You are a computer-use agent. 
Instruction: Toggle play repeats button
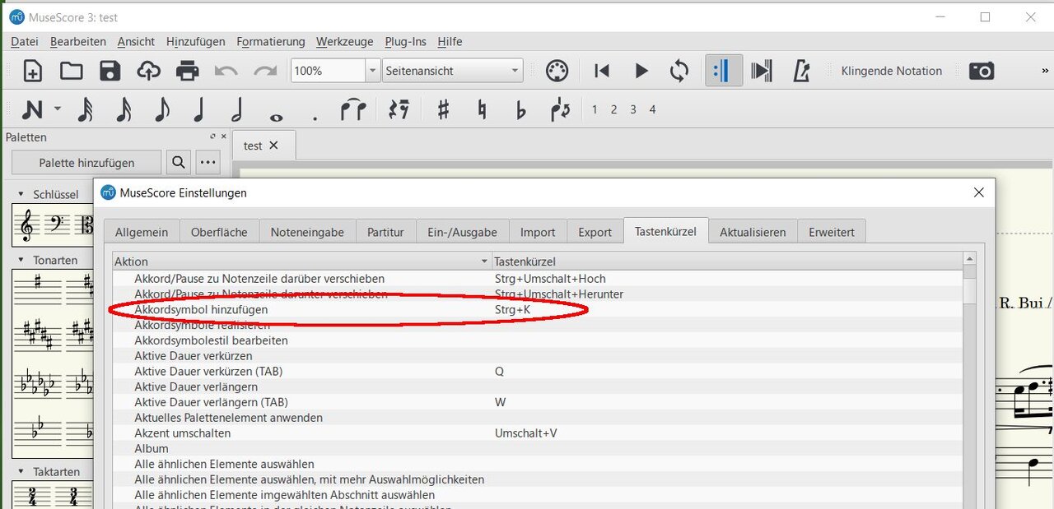(723, 71)
